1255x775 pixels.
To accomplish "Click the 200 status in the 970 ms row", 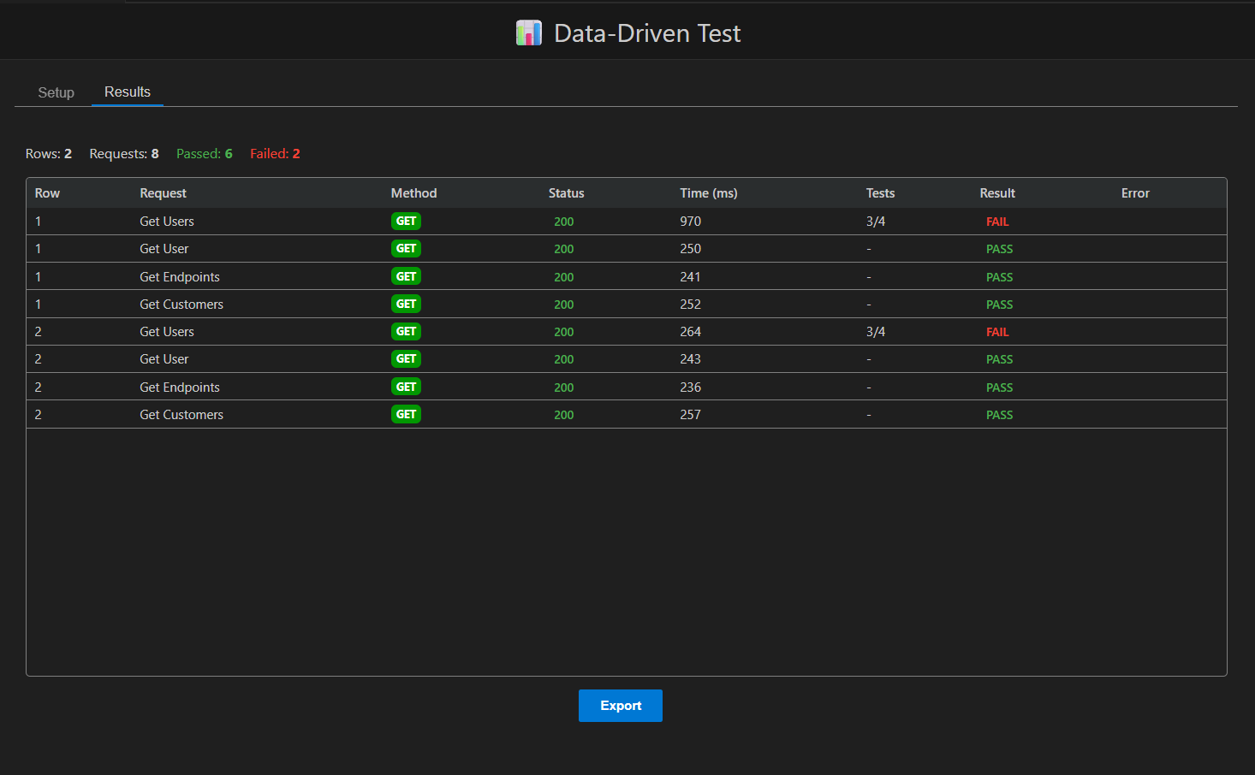I will tap(564, 222).
